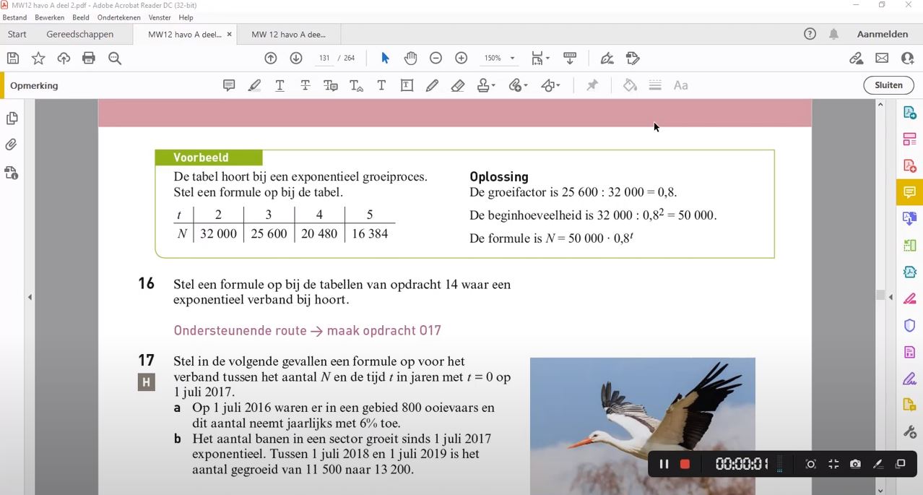Go to the next page arrow
Viewport: 923px width, 495px height.
pyautogui.click(x=296, y=58)
